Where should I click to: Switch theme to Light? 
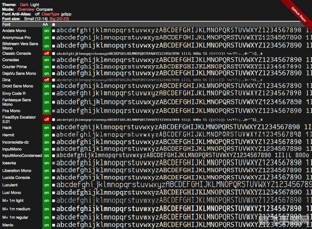35,4
